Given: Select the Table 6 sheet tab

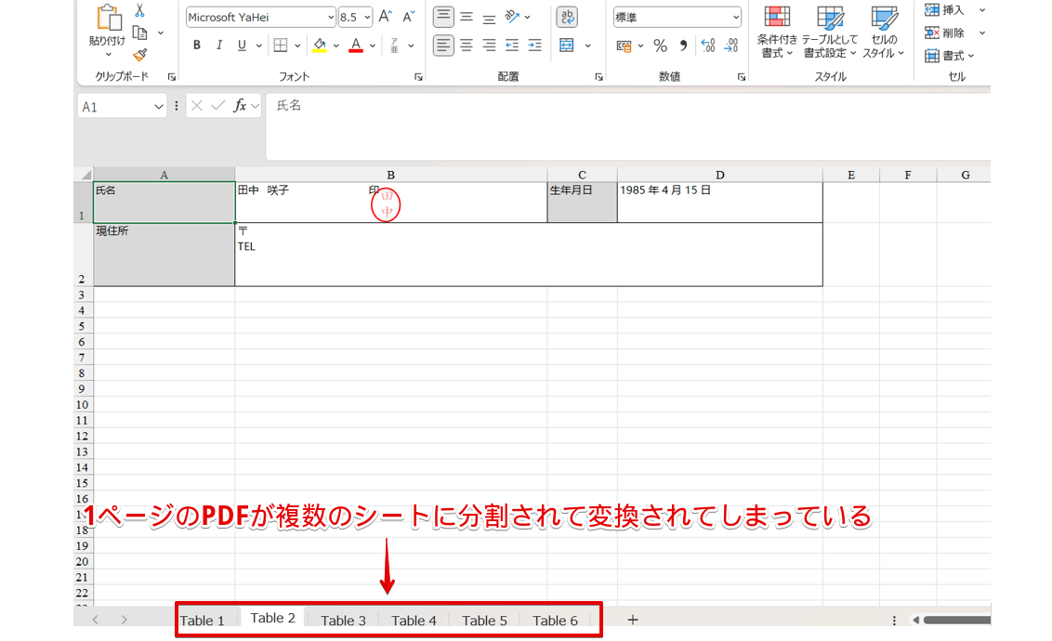Looking at the screenshot, I should pos(555,620).
